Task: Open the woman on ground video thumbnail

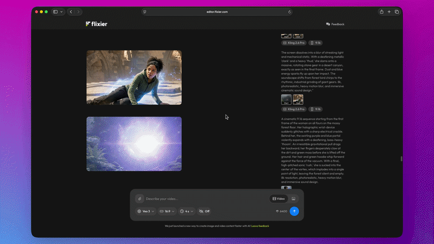Action: click(x=134, y=77)
